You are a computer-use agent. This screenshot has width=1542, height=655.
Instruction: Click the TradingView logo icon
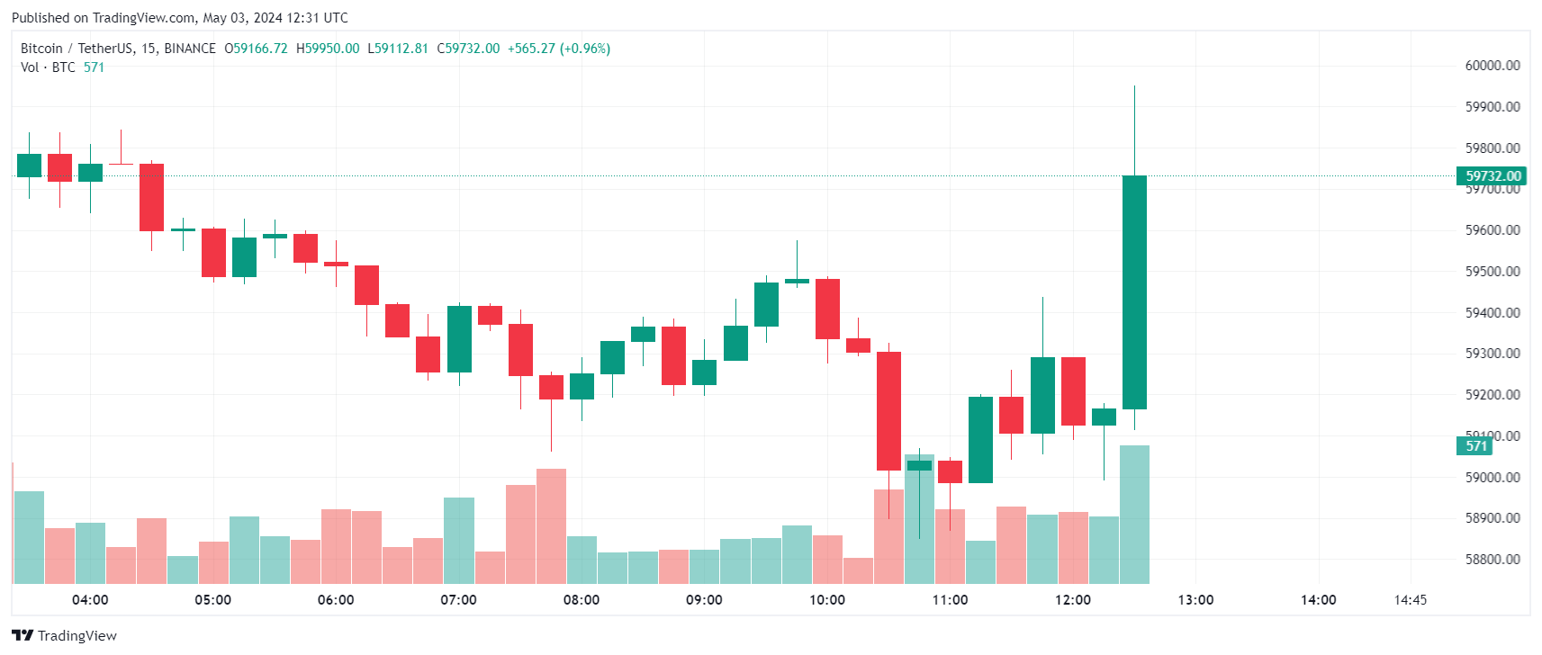pos(23,635)
